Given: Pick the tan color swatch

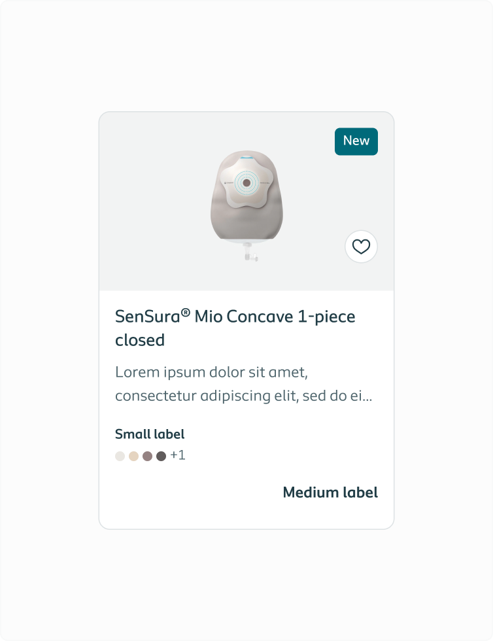Looking at the screenshot, I should (x=133, y=456).
